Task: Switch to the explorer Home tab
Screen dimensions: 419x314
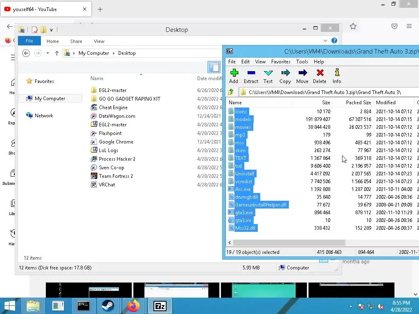Action: pos(53,41)
